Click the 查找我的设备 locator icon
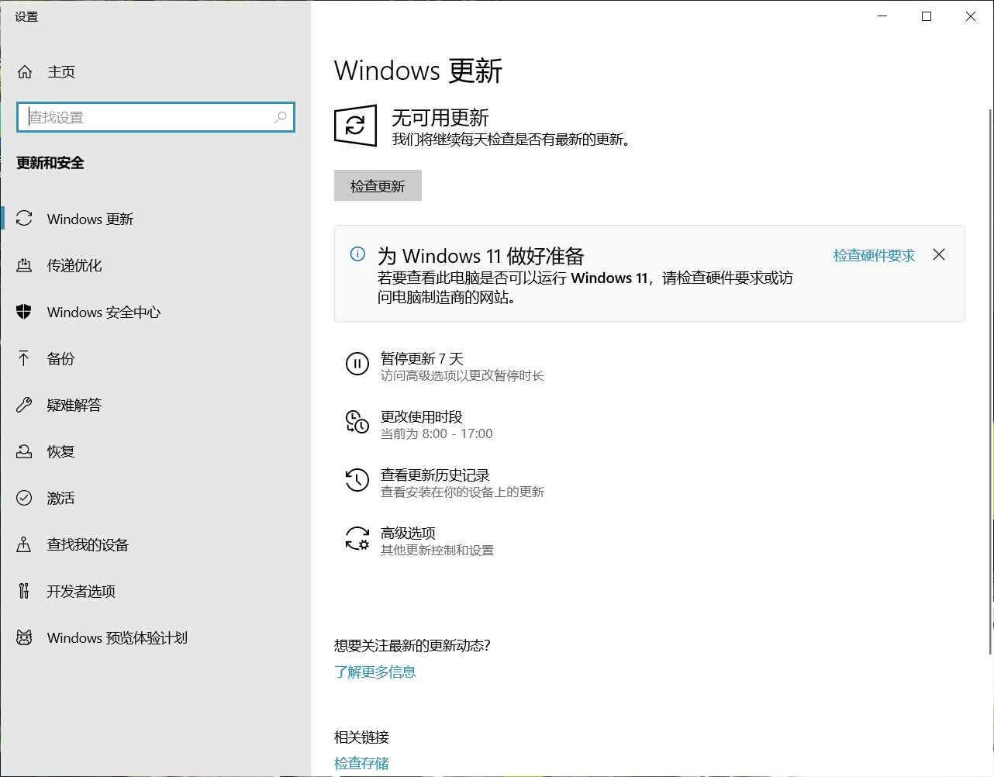994x777 pixels. point(24,544)
